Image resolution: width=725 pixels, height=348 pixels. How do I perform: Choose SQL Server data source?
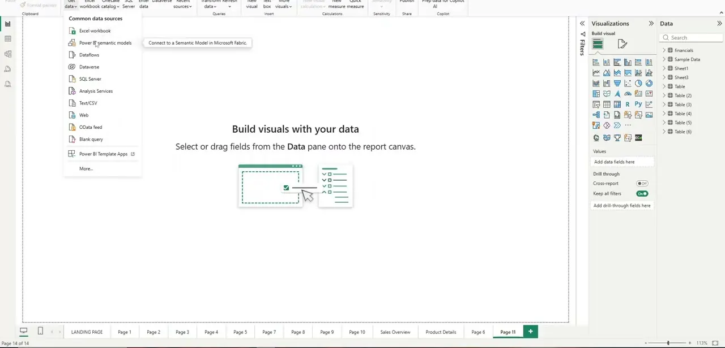pyautogui.click(x=102, y=79)
